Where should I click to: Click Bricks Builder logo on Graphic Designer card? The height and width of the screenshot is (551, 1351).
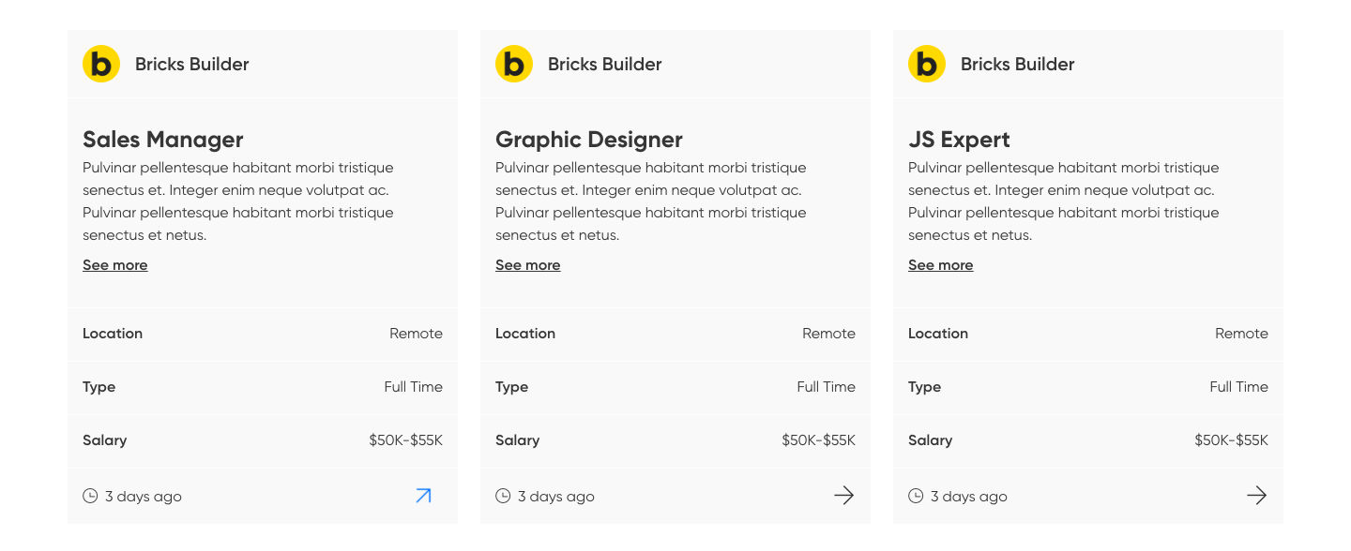pos(514,64)
